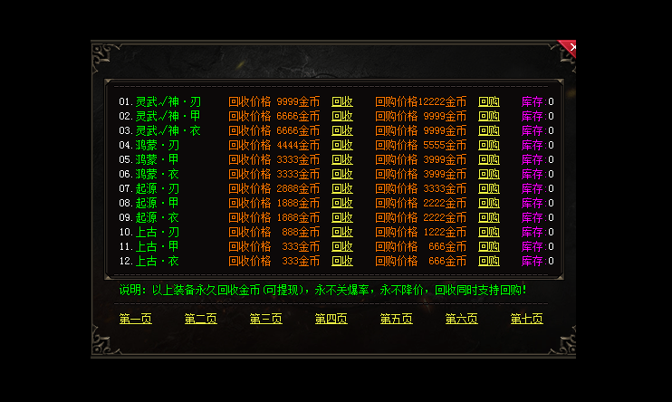This screenshot has height=402, width=672.
Task: Click 回购 for item 09 起源·衣
Action: tap(489, 218)
